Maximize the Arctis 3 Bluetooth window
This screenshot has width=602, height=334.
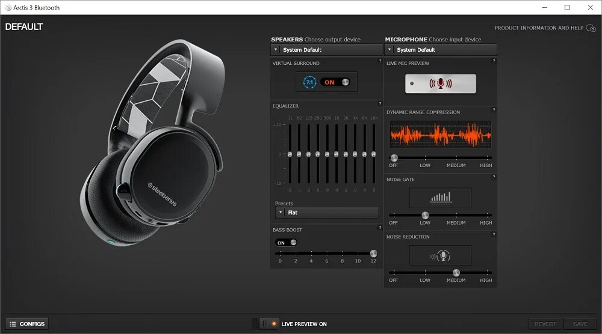[x=567, y=7]
